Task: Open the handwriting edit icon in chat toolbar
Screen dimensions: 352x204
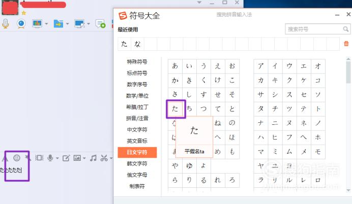Action: coord(66,158)
